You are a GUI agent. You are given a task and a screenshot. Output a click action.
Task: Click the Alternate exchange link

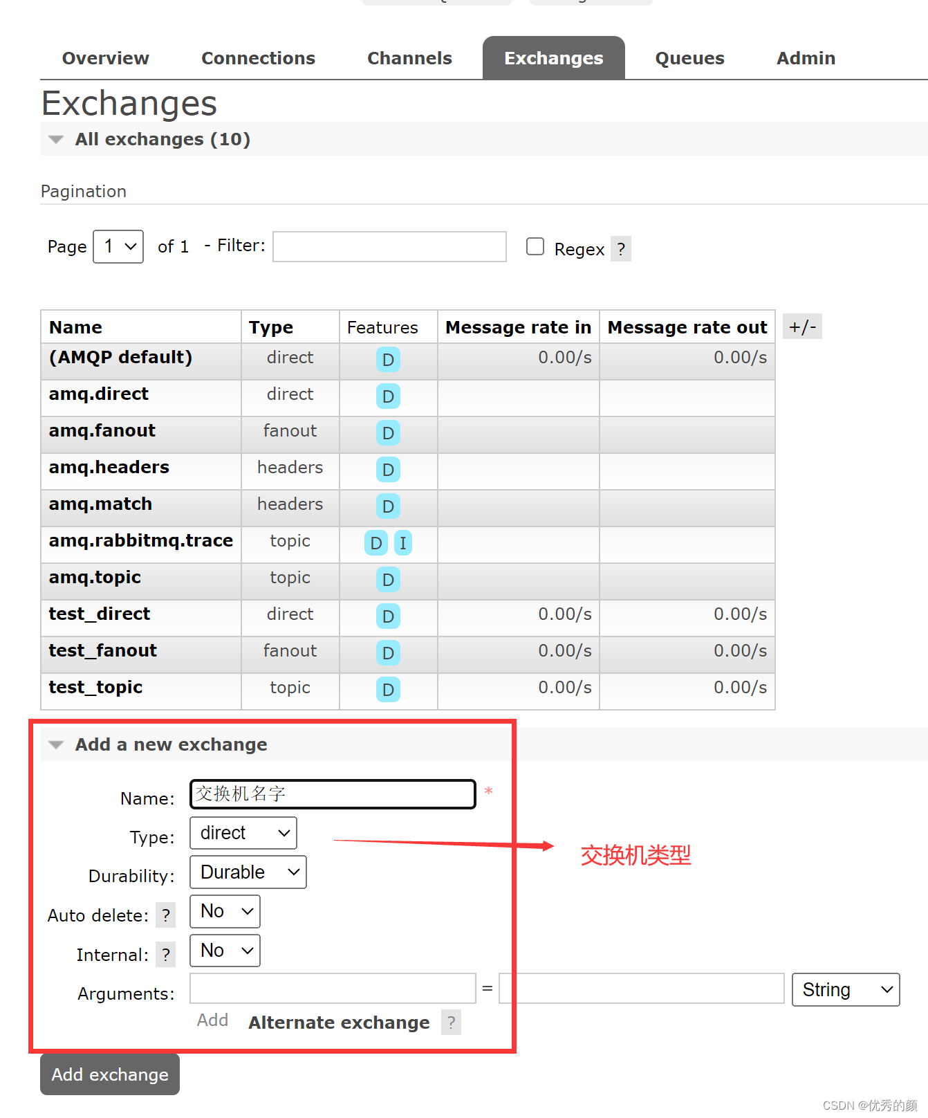339,1023
